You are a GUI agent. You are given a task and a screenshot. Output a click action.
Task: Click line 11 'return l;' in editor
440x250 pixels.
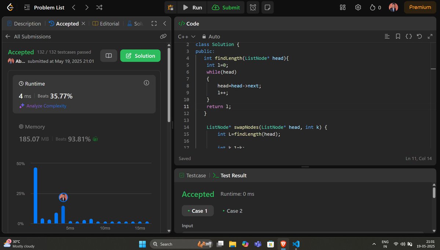(x=219, y=107)
